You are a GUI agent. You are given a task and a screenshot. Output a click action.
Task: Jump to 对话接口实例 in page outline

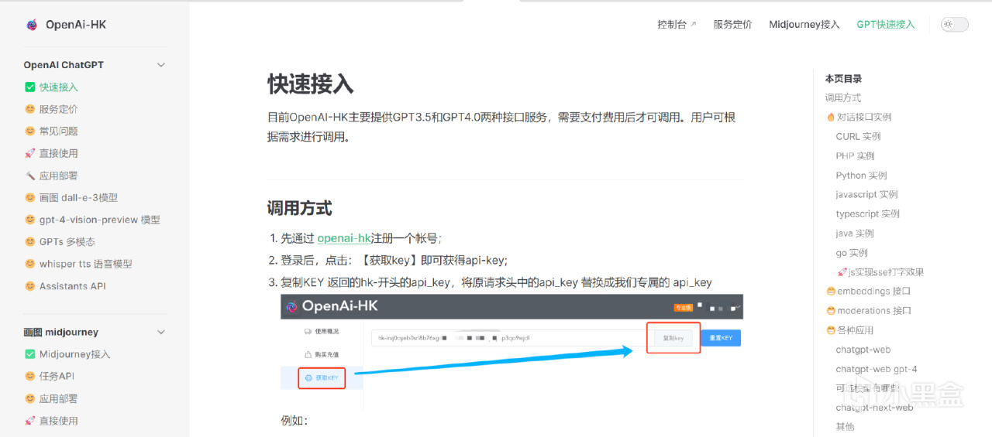click(x=864, y=117)
